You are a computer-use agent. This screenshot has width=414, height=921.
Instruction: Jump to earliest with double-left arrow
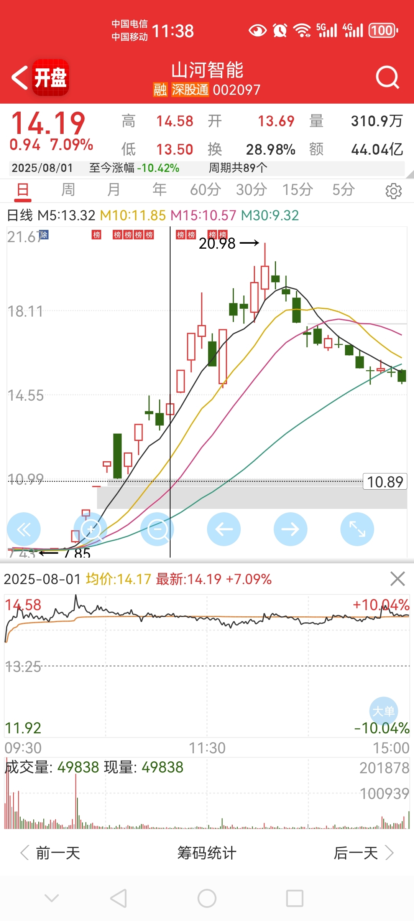click(x=24, y=530)
